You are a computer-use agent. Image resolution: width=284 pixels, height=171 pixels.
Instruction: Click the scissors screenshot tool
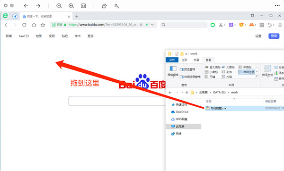[x=221, y=25]
